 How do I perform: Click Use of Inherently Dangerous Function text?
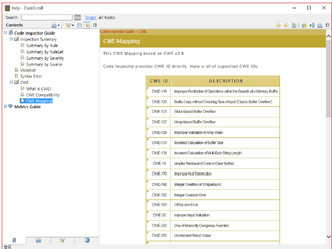(201, 226)
